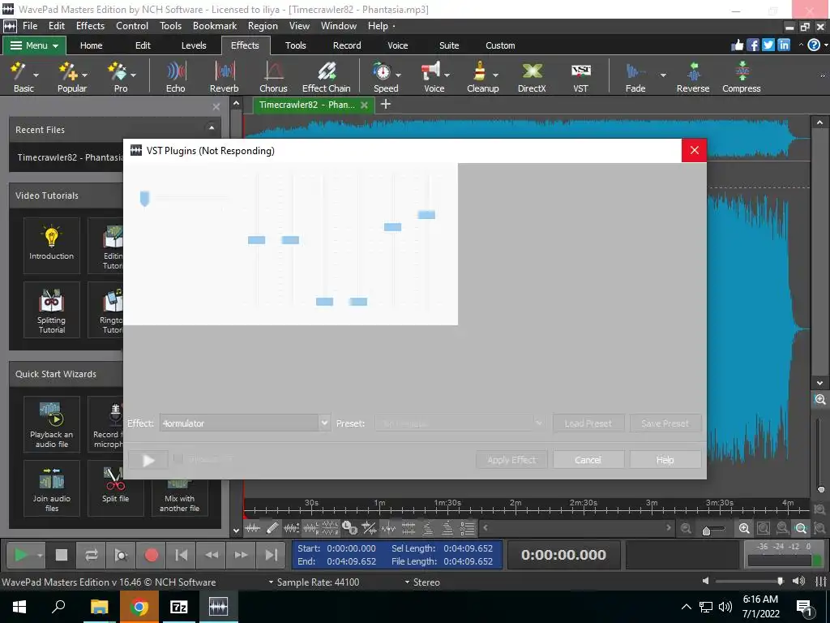Open the Splitting Tutorial
Image resolution: width=830 pixels, height=623 pixels.
click(x=51, y=309)
